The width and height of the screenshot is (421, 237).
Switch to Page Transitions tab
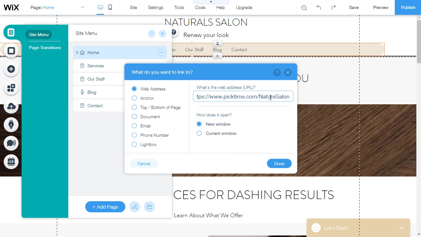tap(45, 48)
